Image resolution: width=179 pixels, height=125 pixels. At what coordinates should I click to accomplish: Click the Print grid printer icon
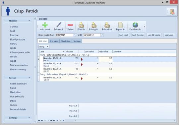(93, 25)
